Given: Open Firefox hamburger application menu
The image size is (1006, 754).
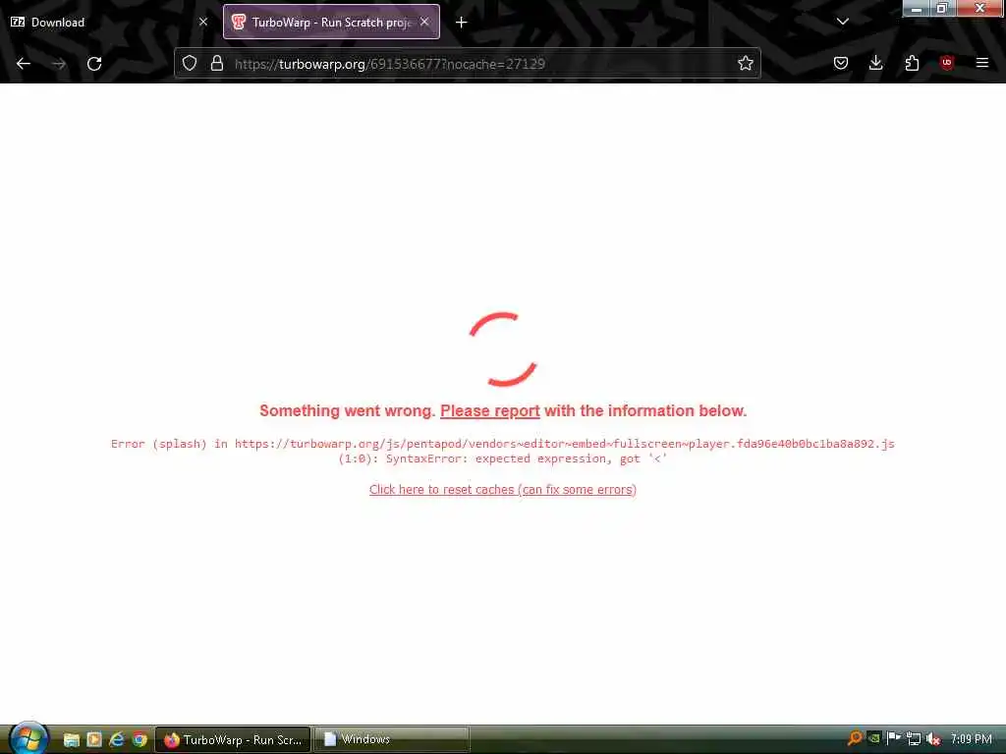Looking at the screenshot, I should (982, 63).
